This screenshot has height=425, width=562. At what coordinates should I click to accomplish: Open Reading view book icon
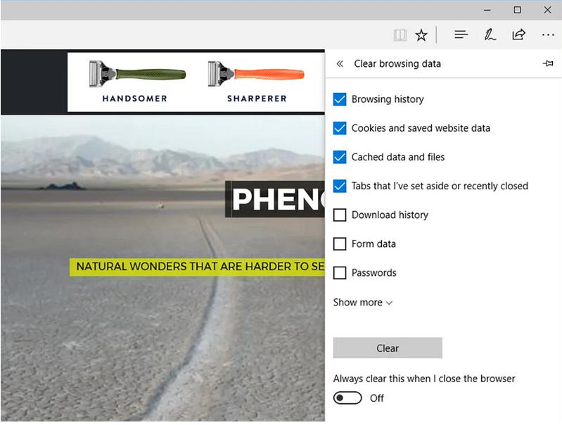400,34
